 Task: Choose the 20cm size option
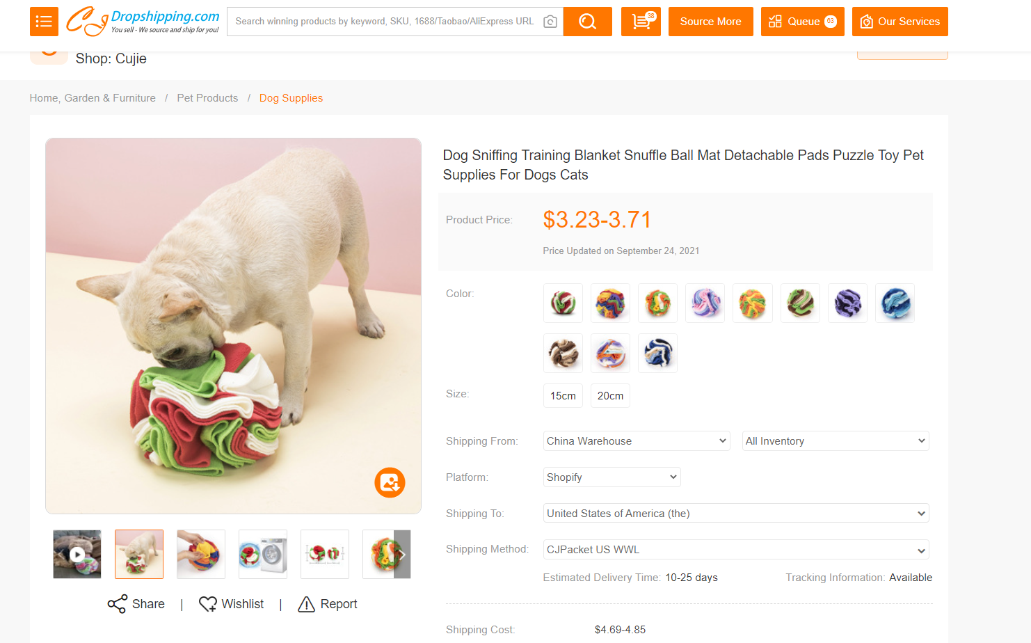pyautogui.click(x=610, y=395)
